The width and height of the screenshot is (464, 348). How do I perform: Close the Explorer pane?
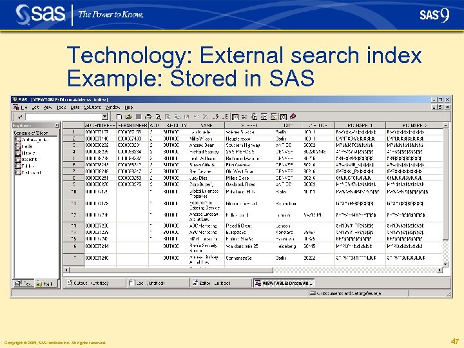tap(57, 125)
